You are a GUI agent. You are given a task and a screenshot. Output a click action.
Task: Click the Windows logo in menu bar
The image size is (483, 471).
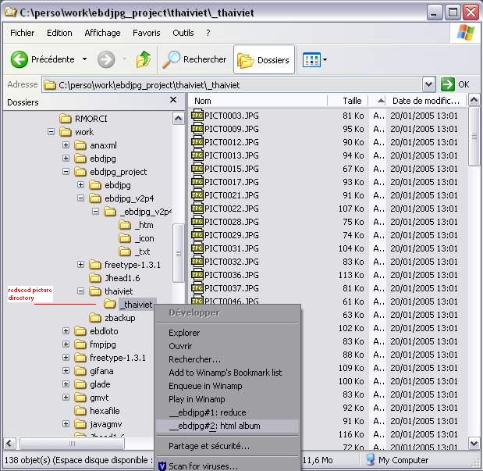tap(466, 32)
